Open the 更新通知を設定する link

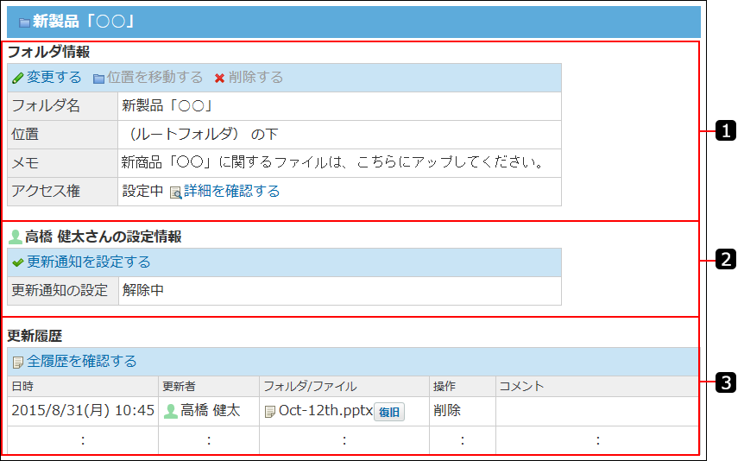coord(88,262)
